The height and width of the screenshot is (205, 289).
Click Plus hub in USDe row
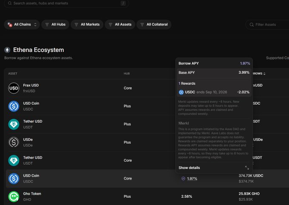(127, 142)
